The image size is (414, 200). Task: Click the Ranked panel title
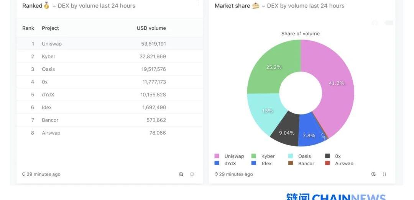tap(79, 5)
